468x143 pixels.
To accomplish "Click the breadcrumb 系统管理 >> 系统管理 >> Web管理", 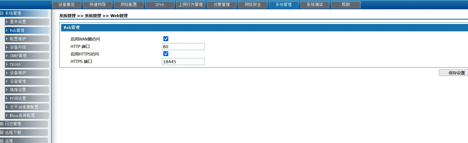I will (94, 16).
